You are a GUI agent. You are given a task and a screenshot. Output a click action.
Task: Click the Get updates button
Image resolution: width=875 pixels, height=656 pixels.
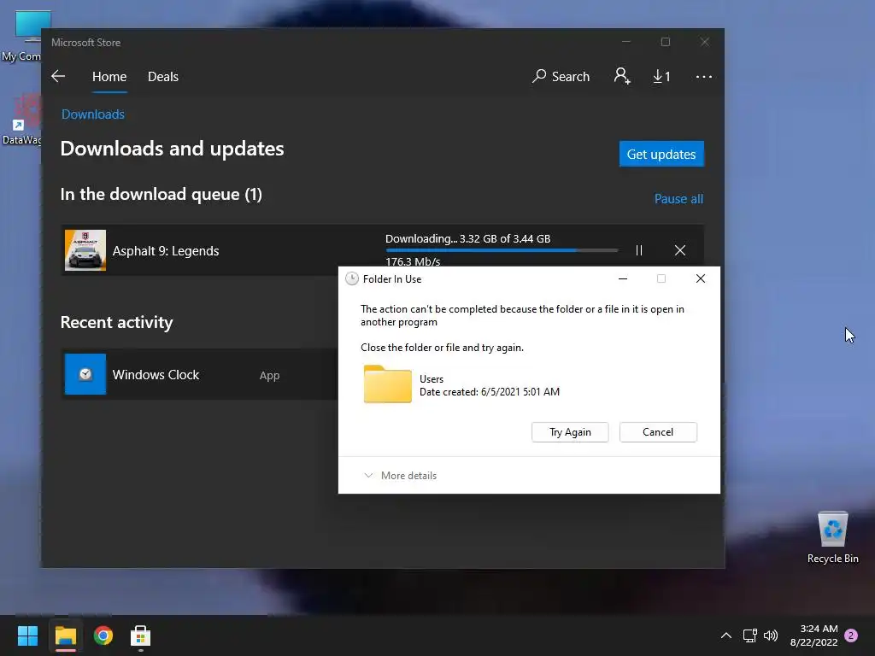661,154
